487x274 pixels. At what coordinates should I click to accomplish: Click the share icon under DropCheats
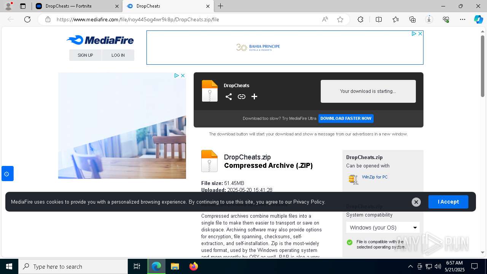(x=229, y=97)
